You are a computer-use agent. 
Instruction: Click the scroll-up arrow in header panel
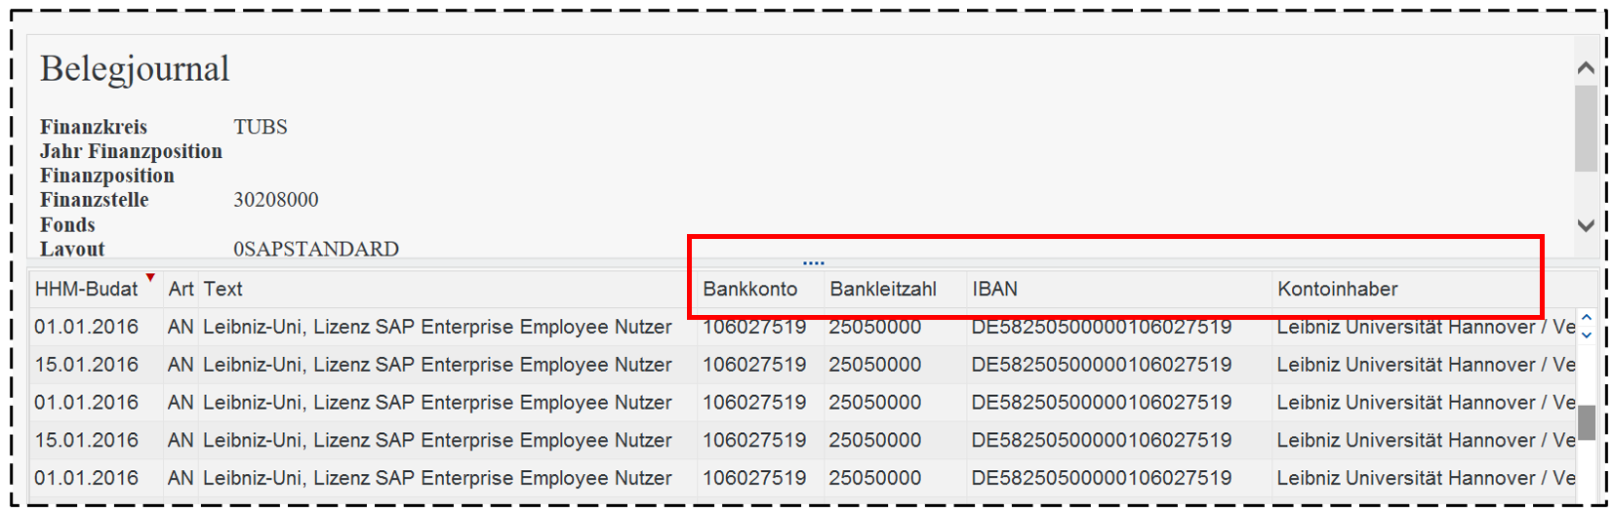coord(1586,68)
